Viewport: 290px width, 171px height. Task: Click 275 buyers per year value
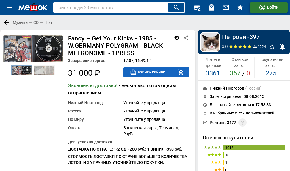(x=271, y=73)
